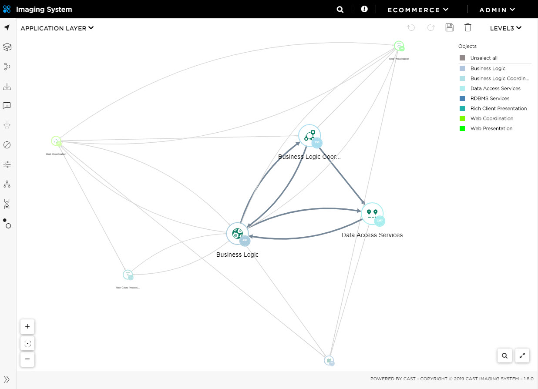The width and height of the screenshot is (538, 389).
Task: Click the Data Access Services color swatch
Action: (x=462, y=88)
